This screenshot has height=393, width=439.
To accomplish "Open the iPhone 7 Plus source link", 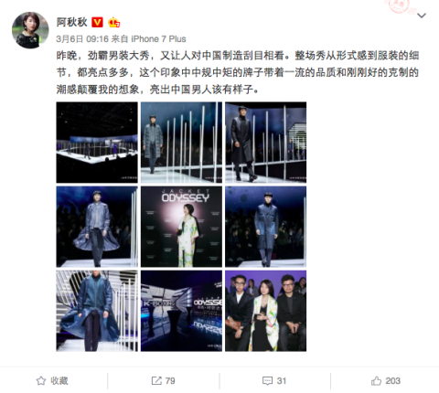I will click(x=158, y=39).
